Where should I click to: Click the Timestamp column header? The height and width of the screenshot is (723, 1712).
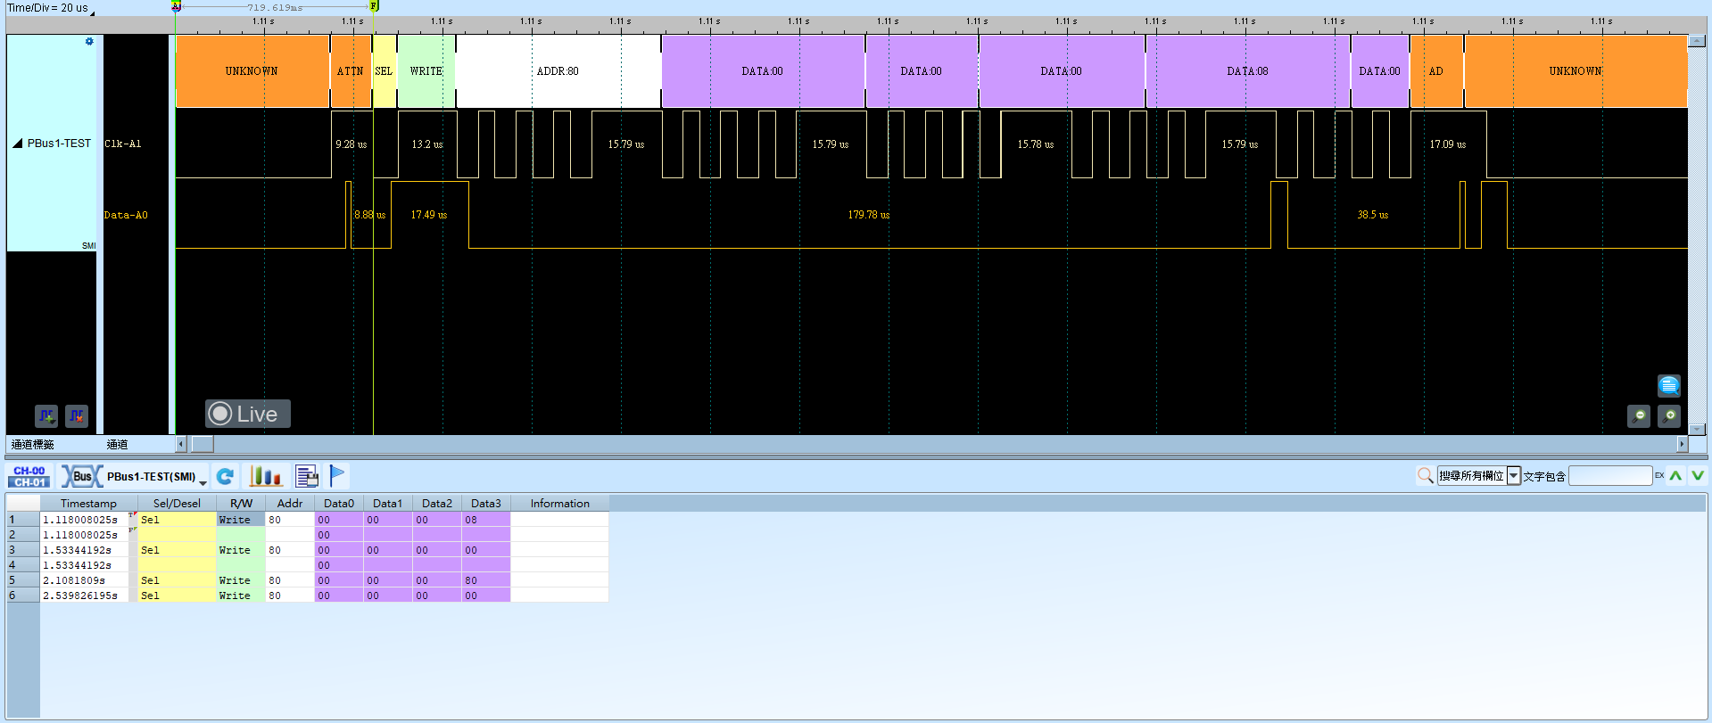click(x=88, y=504)
